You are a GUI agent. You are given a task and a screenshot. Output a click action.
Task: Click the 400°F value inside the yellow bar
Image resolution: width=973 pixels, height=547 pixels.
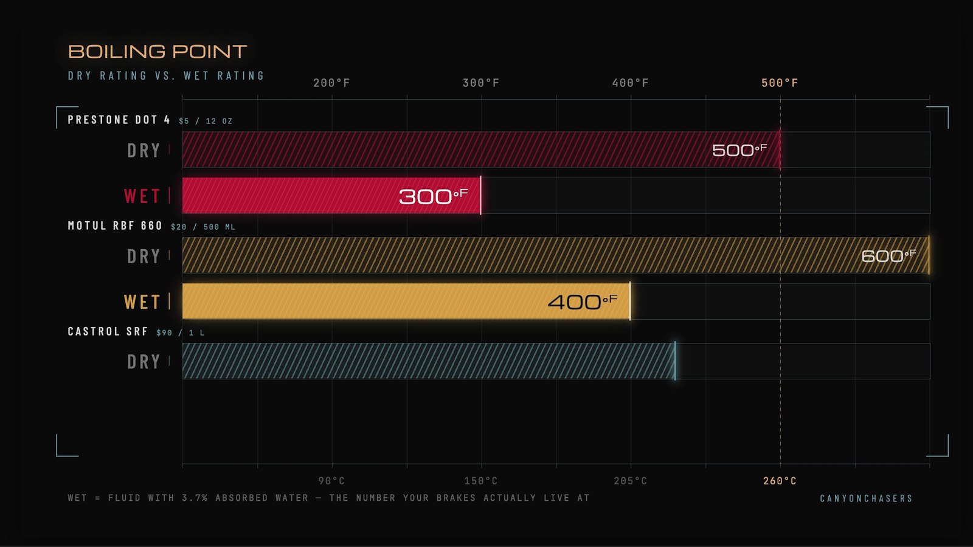coord(583,301)
